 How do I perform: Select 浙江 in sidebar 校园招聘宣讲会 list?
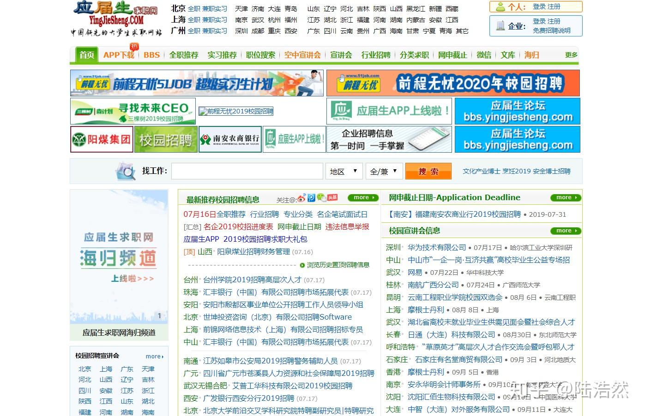tap(148, 391)
